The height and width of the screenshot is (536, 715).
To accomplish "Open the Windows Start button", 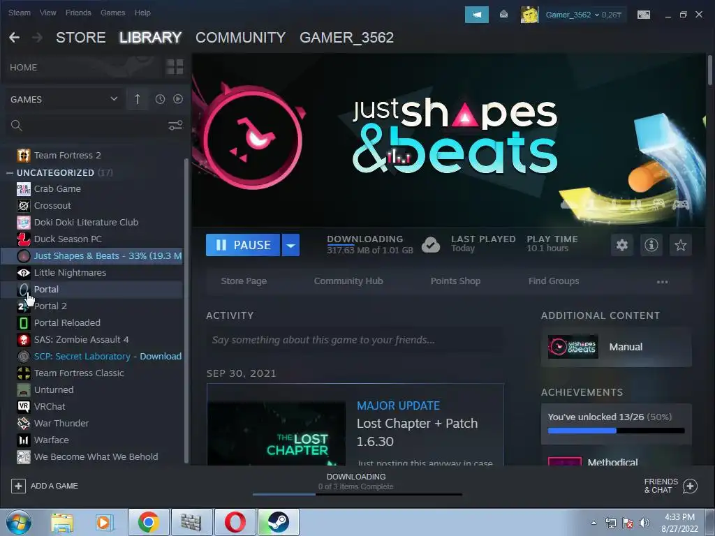I will click(x=18, y=522).
